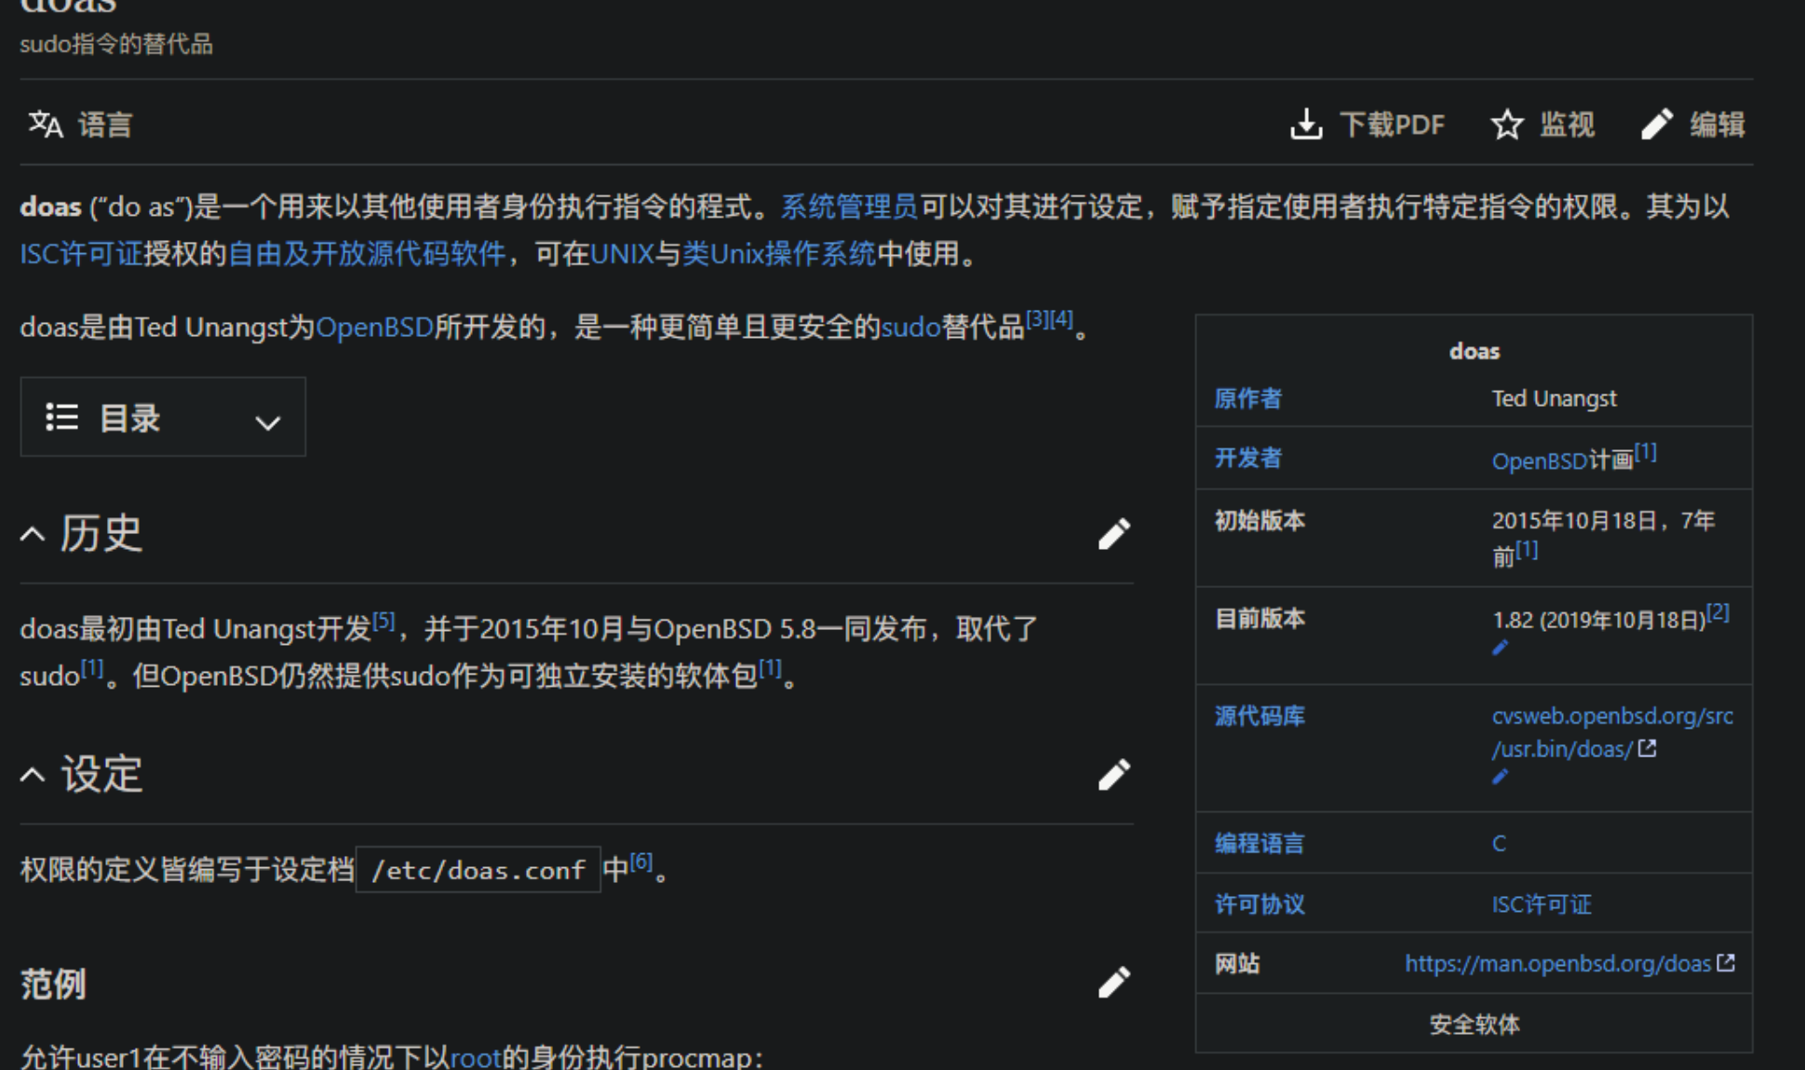Open the cvsweb.openbsd.org source repository link
The width and height of the screenshot is (1805, 1070).
pyautogui.click(x=1612, y=732)
